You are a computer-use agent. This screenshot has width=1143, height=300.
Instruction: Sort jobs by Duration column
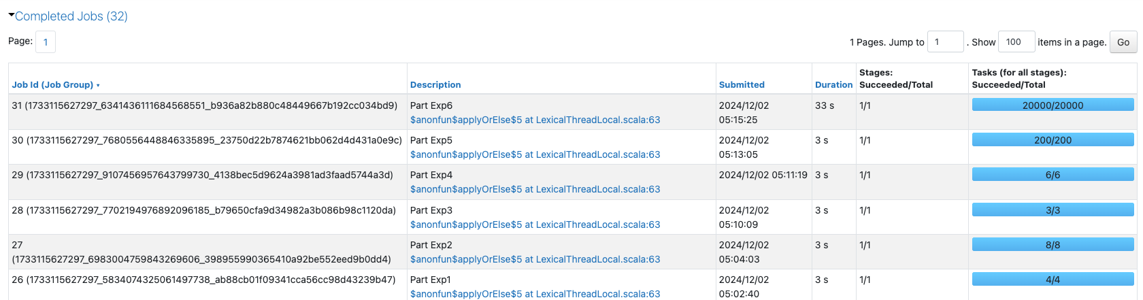[x=833, y=85]
